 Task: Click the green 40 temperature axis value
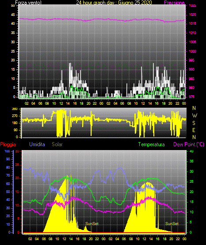[x=191, y=151]
